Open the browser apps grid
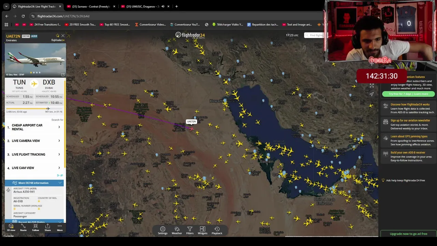The width and height of the screenshot is (437, 246). [6, 25]
